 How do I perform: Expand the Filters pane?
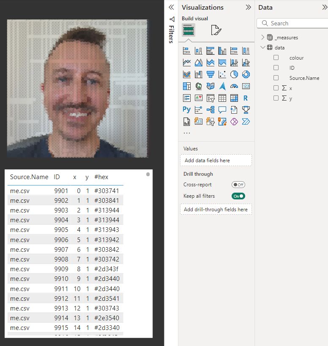point(171,7)
